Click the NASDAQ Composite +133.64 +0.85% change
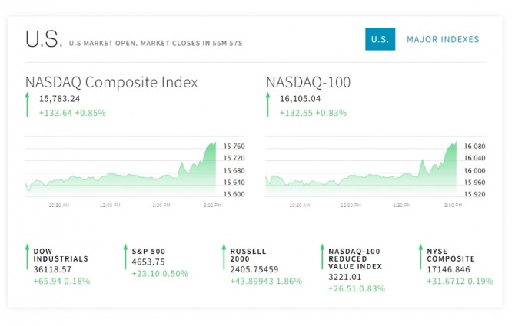This screenshot has width=515, height=326. pos(72,113)
